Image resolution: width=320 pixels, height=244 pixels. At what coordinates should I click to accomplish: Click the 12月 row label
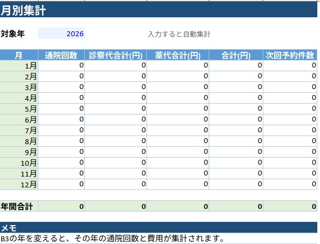tap(19, 185)
